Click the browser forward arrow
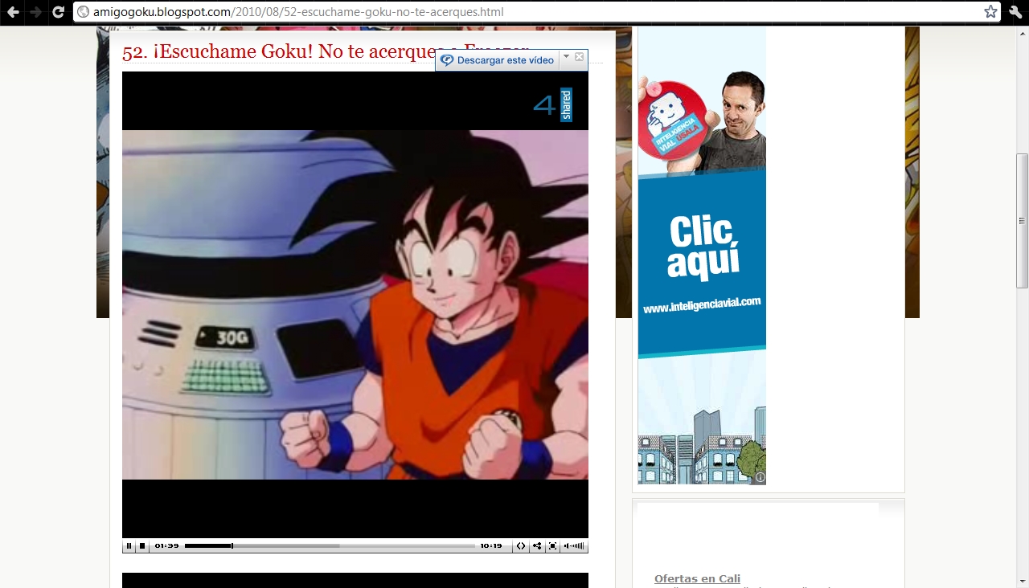The image size is (1029, 588). 35,12
